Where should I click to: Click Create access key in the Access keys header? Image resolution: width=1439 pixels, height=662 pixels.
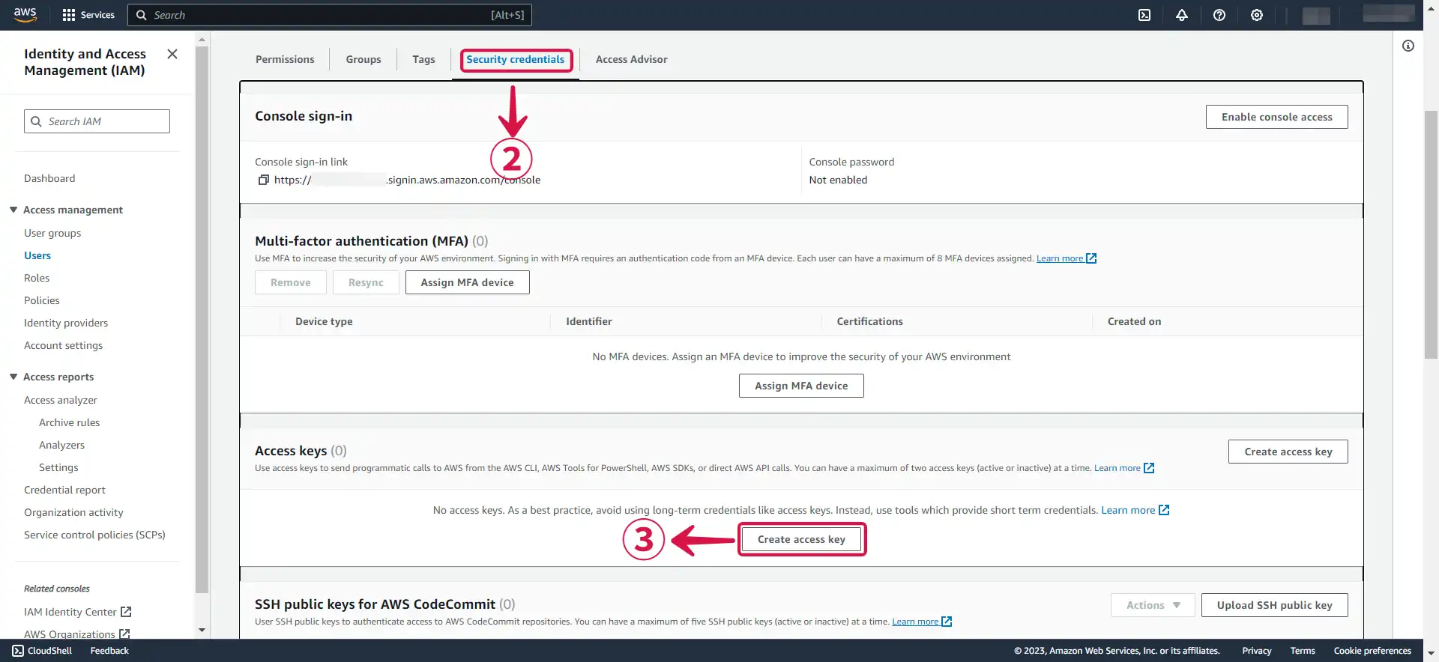(x=1288, y=452)
